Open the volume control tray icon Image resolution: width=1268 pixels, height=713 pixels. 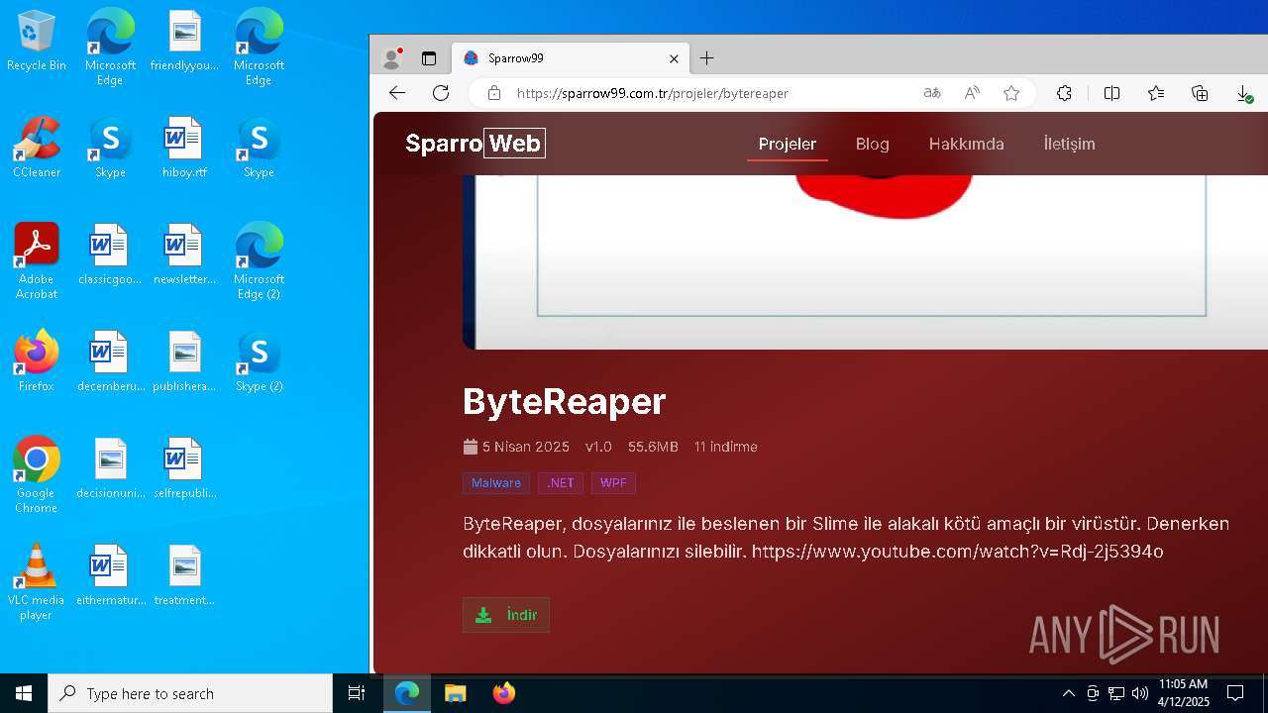[1140, 693]
